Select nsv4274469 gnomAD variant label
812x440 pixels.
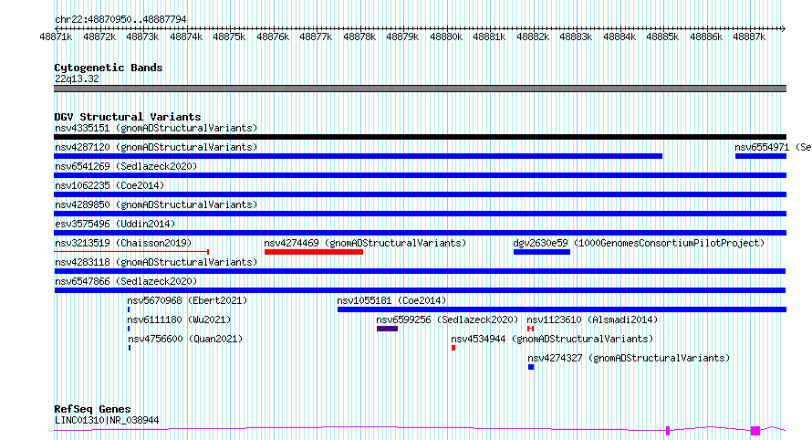pos(365,243)
